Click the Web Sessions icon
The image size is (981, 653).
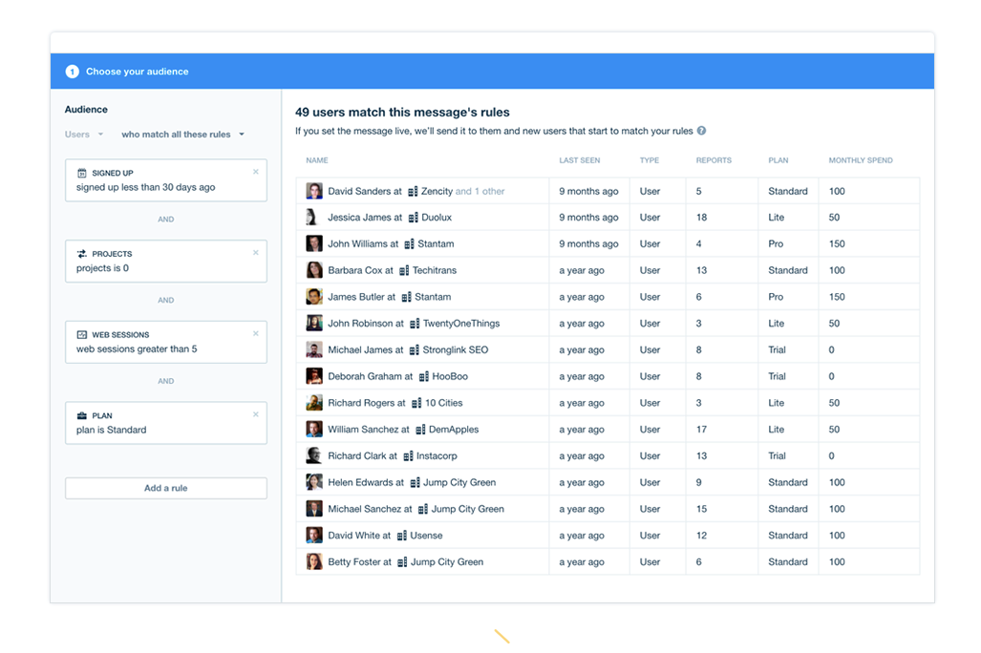tap(82, 335)
